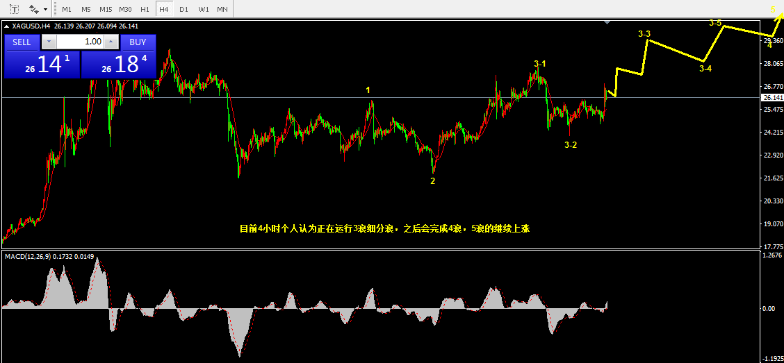Switch chart to H1 timeframe
The width and height of the screenshot is (784, 363).
[x=145, y=9]
